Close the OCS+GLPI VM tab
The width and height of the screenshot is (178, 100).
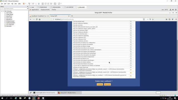click(86, 7)
